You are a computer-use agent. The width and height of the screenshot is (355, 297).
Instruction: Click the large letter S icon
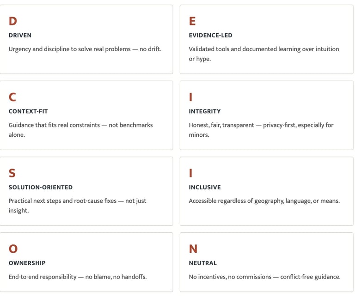tap(12, 173)
